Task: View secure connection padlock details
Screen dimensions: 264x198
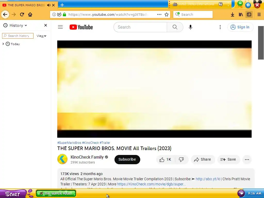Action: [64, 14]
